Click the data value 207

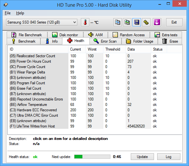[130, 61]
